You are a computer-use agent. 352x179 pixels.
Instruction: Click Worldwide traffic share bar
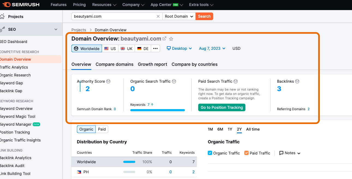[x=129, y=162]
